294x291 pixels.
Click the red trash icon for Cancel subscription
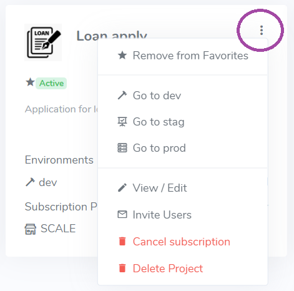(122, 241)
